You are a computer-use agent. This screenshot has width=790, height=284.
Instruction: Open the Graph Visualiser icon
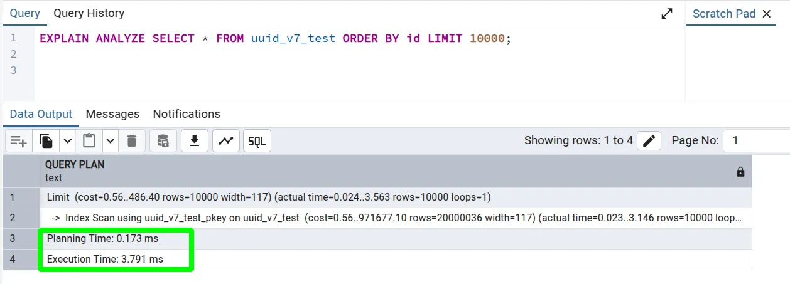[x=225, y=141]
